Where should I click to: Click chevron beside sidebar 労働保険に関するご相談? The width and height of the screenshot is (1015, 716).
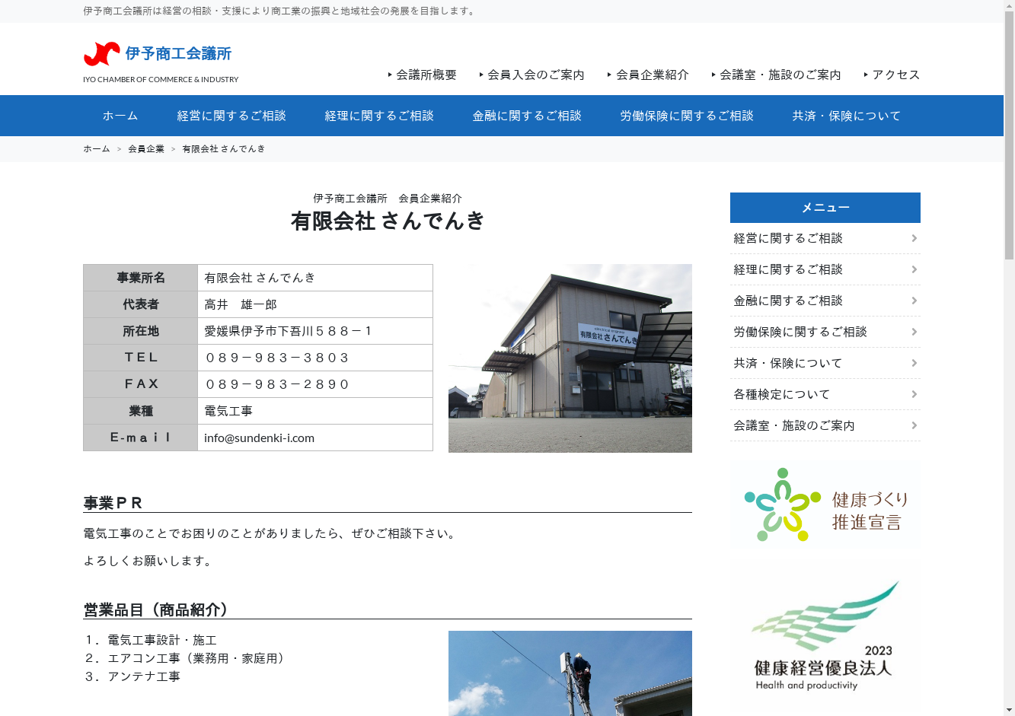[x=914, y=332]
